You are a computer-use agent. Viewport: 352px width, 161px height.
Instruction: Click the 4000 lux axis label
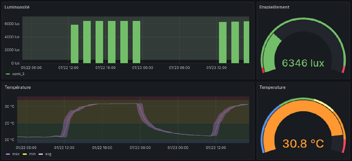coord(12,37)
